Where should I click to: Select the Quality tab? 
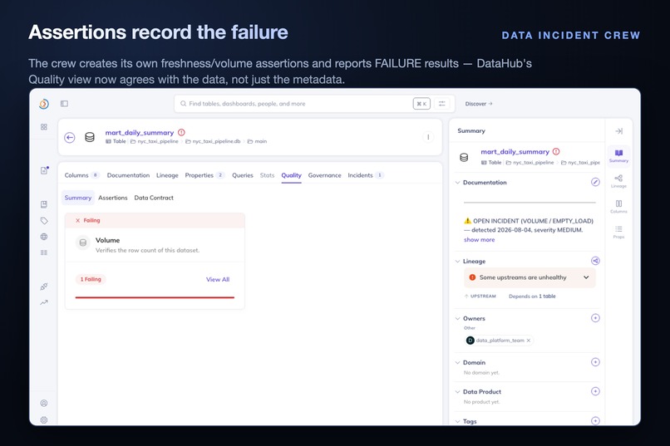pos(291,175)
